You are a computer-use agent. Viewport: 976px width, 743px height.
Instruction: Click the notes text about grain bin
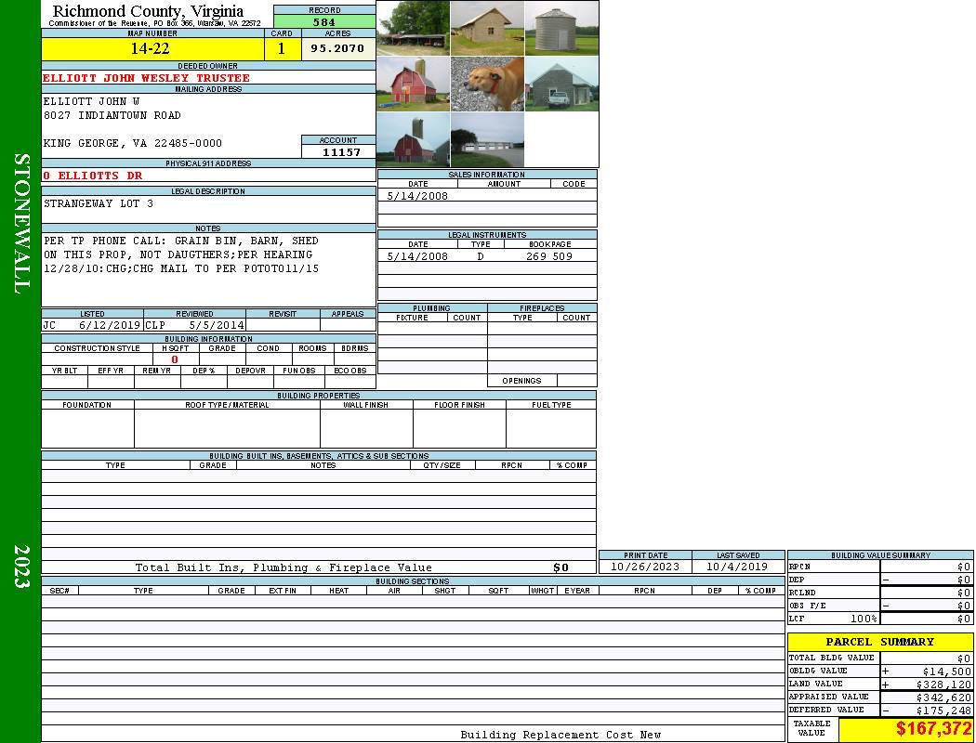pyautogui.click(x=181, y=254)
